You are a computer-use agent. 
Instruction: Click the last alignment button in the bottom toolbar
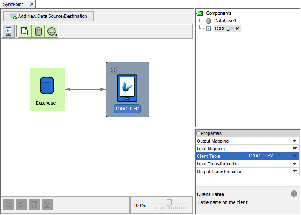(x=47, y=205)
